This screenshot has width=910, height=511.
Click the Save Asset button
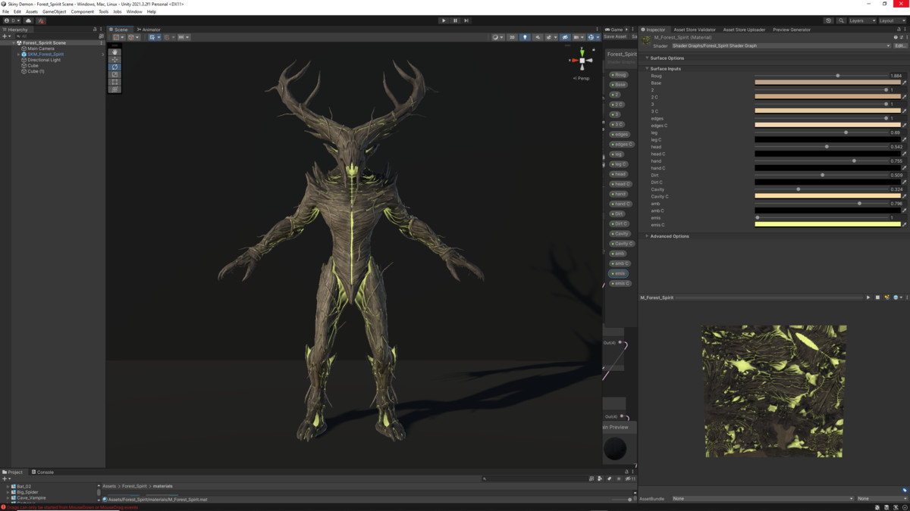tap(615, 36)
